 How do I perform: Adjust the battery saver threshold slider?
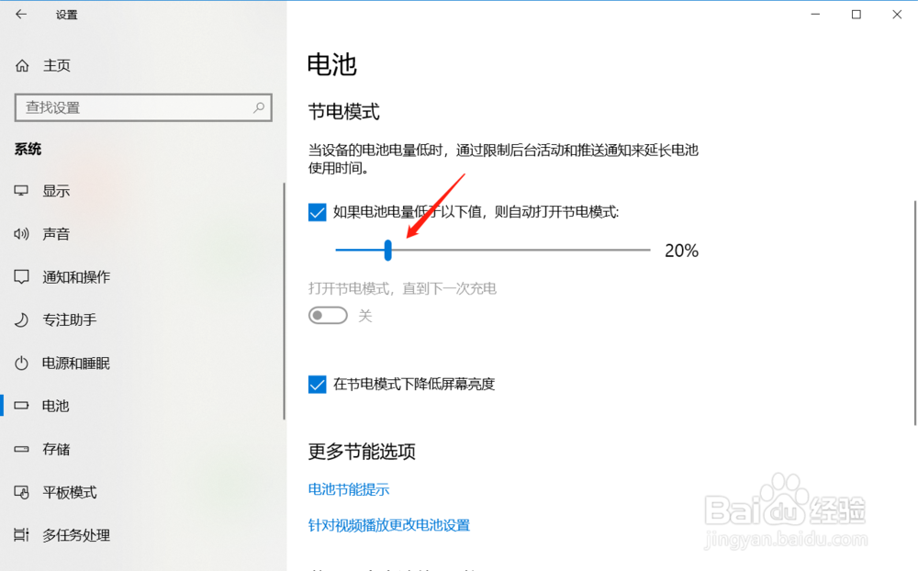tap(388, 251)
